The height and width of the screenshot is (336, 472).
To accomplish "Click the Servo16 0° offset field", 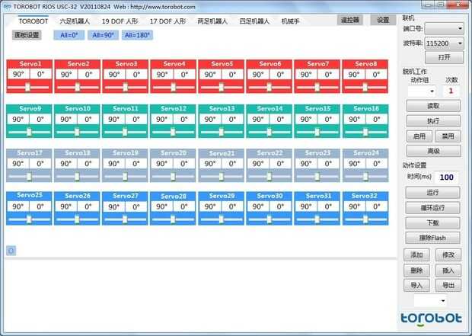I will pyautogui.click(x=376, y=119).
